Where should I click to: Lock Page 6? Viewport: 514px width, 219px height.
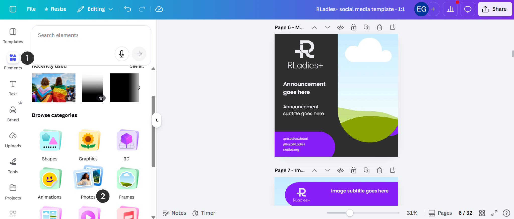pyautogui.click(x=353, y=28)
